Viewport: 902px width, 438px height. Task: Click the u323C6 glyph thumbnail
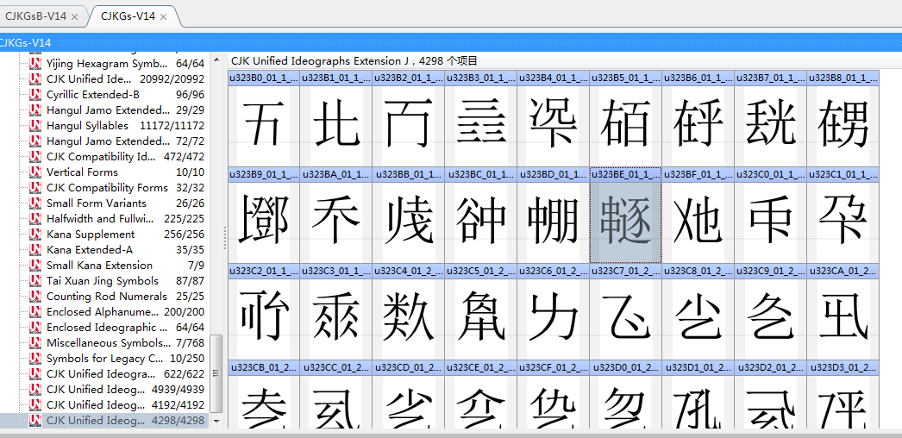(x=553, y=316)
